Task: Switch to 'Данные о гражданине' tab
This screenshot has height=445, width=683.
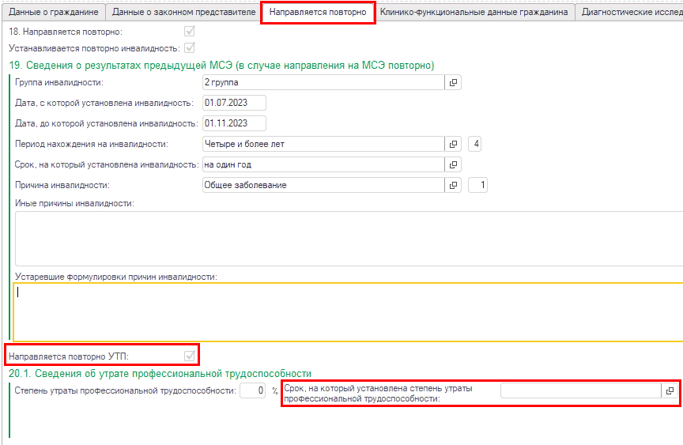Action: click(53, 13)
